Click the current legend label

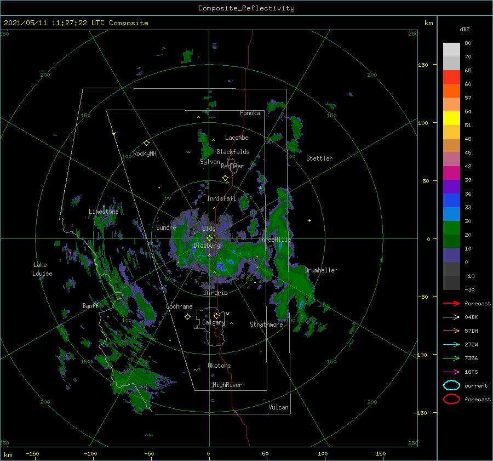[x=476, y=385]
